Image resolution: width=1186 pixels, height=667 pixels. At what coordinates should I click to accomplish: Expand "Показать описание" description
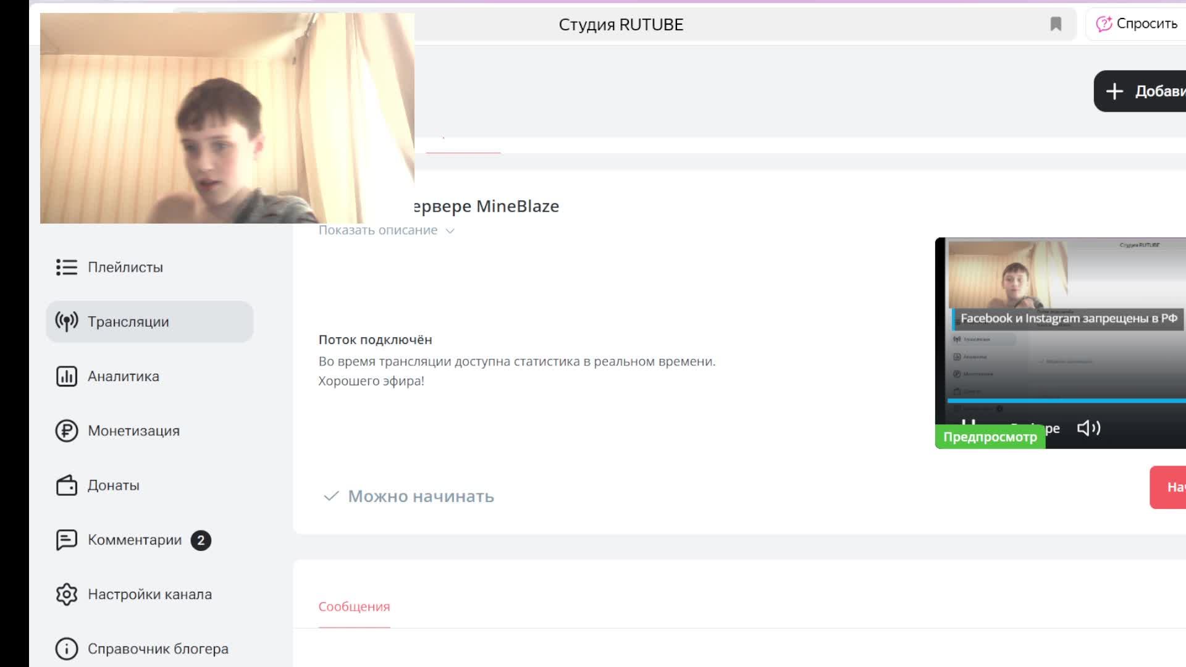coord(377,230)
